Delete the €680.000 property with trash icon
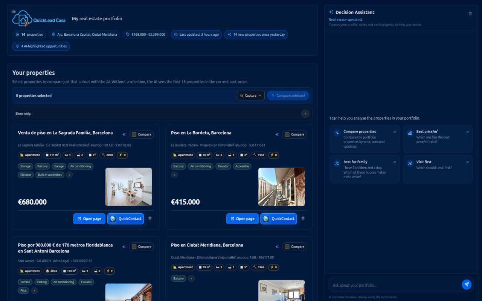The height and width of the screenshot is (301, 482). pyautogui.click(x=150, y=219)
